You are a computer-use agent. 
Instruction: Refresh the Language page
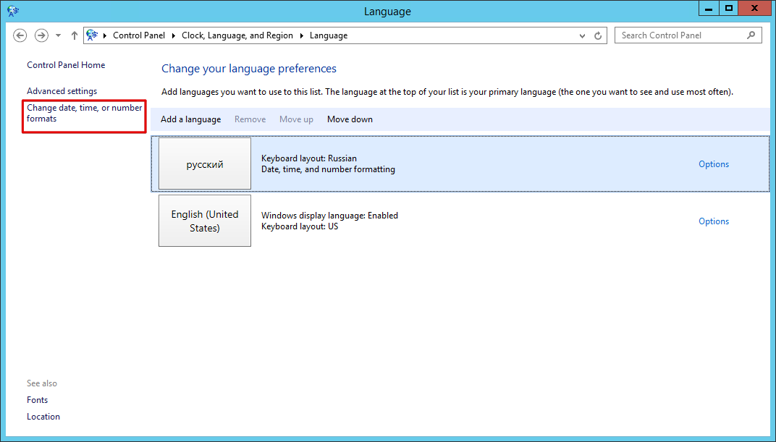click(598, 35)
